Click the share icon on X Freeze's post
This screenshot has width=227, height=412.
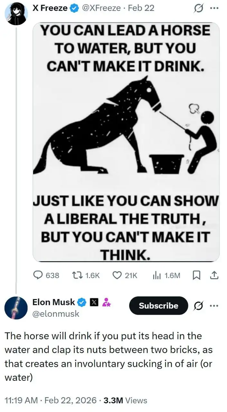coord(214,275)
